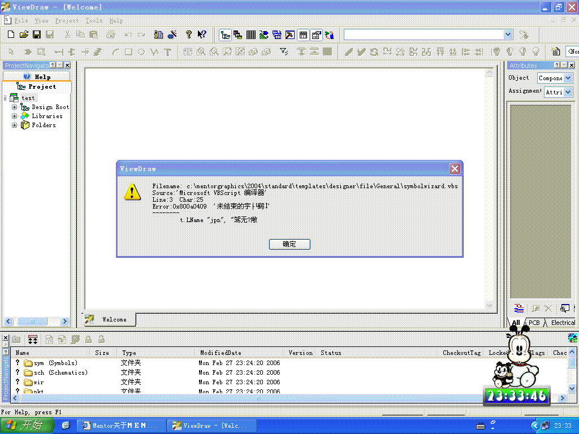Click the yellow question mark Help icon
This screenshot has width=579, height=434.
tap(189, 34)
